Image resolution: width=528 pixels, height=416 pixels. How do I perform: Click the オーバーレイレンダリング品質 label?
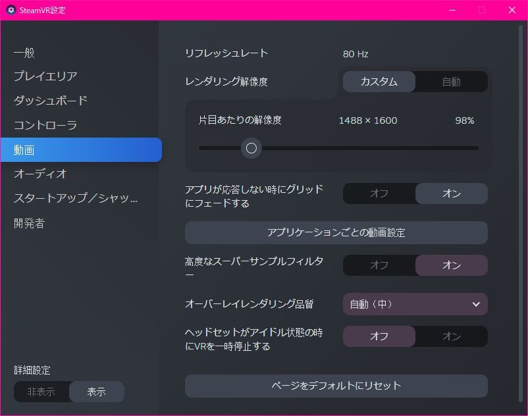pyautogui.click(x=249, y=304)
